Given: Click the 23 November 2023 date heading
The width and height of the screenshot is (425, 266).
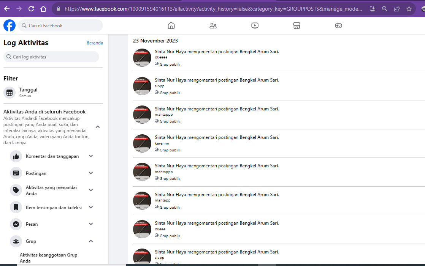Looking at the screenshot, I should pyautogui.click(x=155, y=41).
